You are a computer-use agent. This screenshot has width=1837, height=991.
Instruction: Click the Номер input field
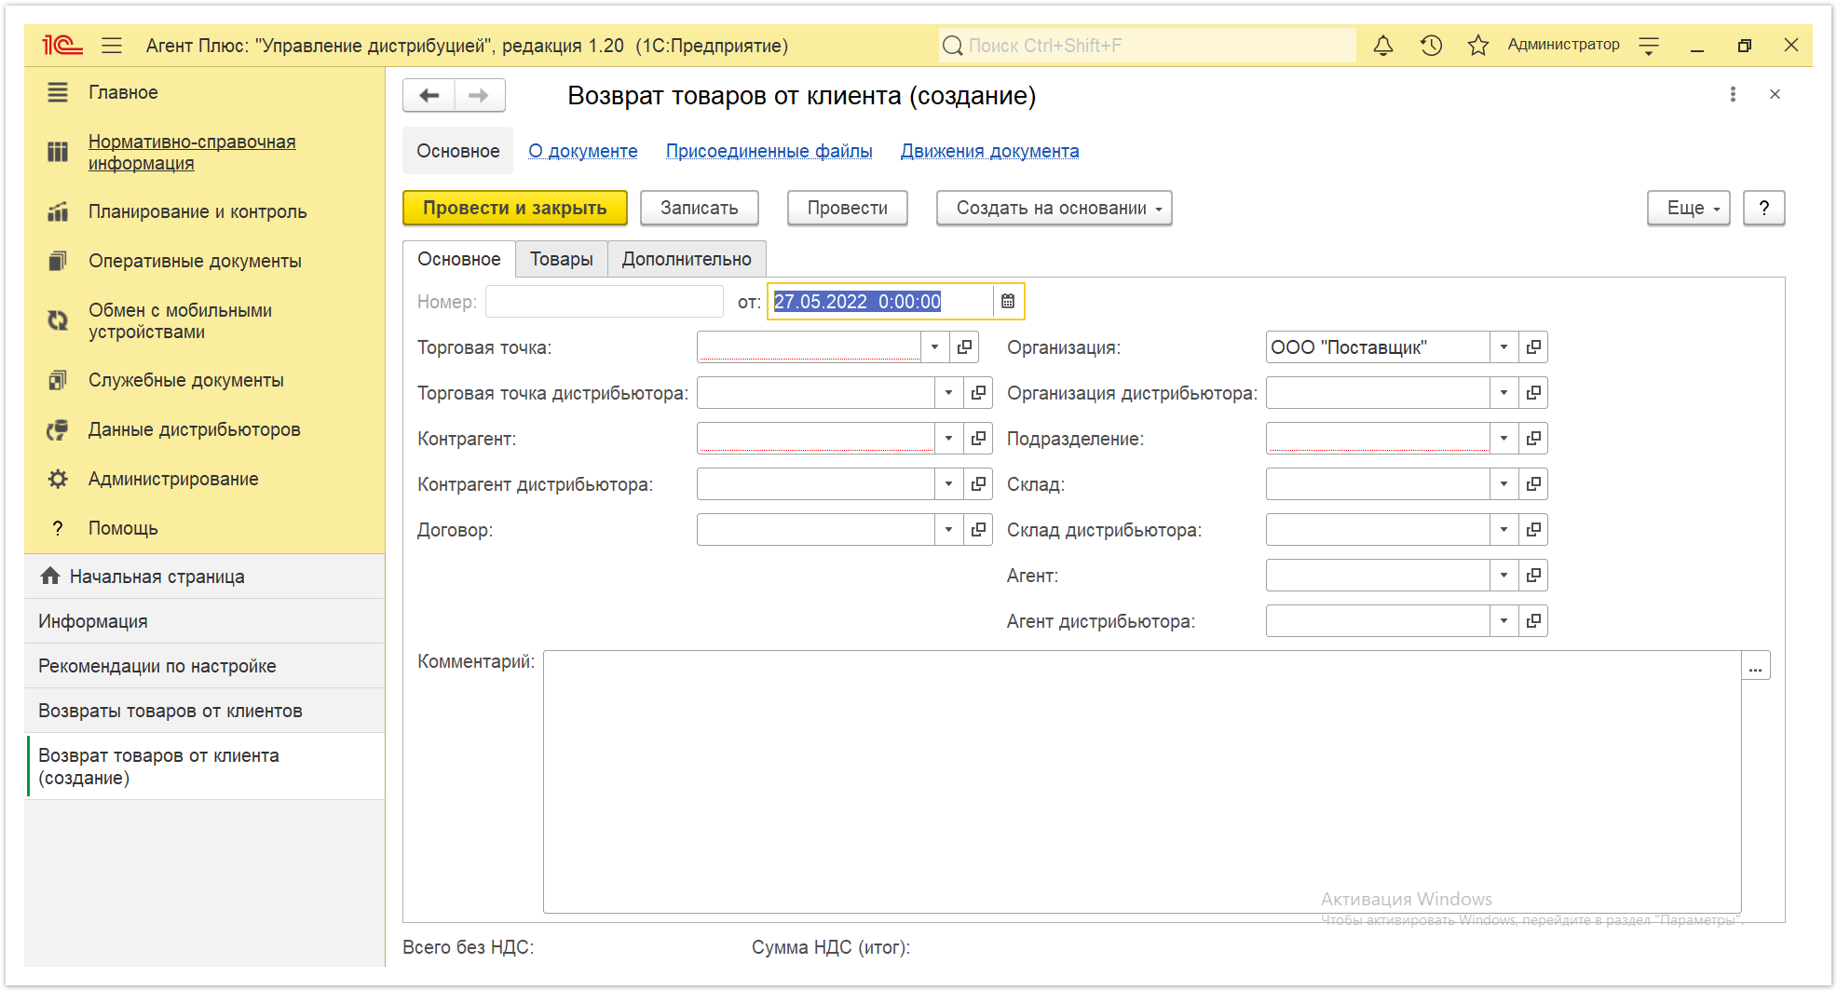pos(604,301)
